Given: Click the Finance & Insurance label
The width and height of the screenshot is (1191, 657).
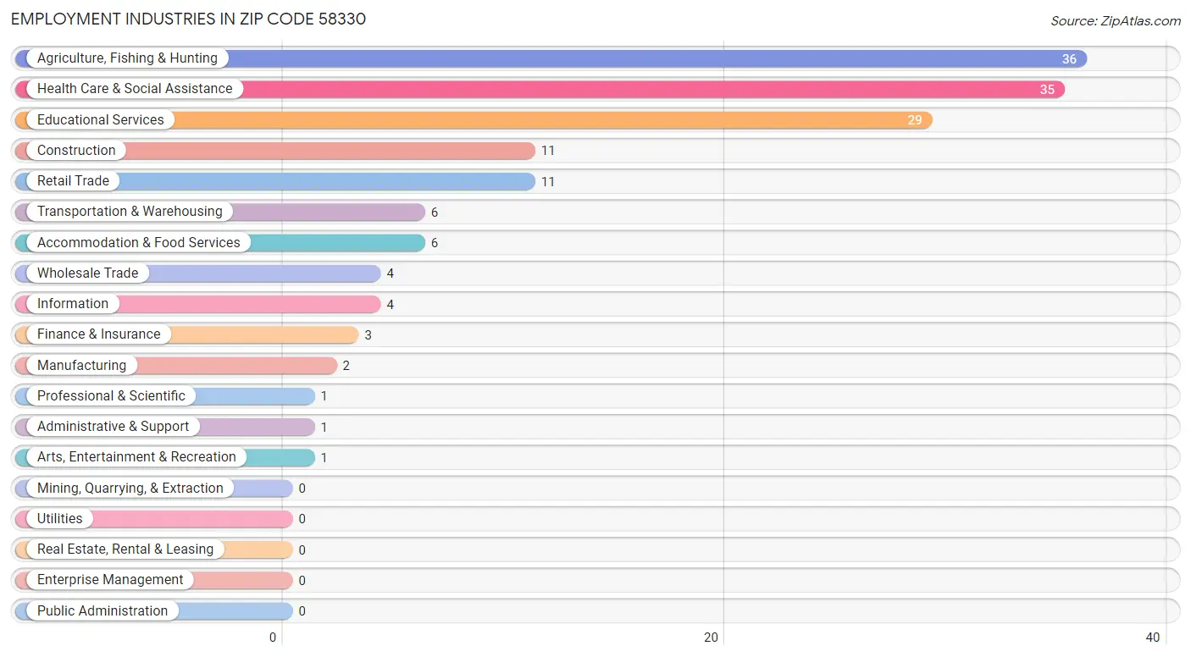Looking at the screenshot, I should tap(99, 334).
